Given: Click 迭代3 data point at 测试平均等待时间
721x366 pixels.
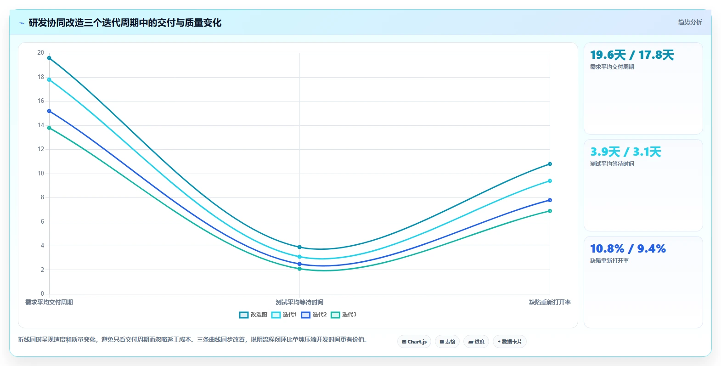Looking at the screenshot, I should click(299, 269).
